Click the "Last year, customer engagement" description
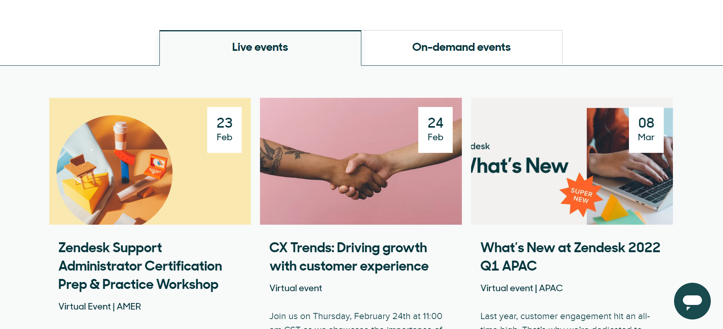This screenshot has height=329, width=723. click(565, 316)
